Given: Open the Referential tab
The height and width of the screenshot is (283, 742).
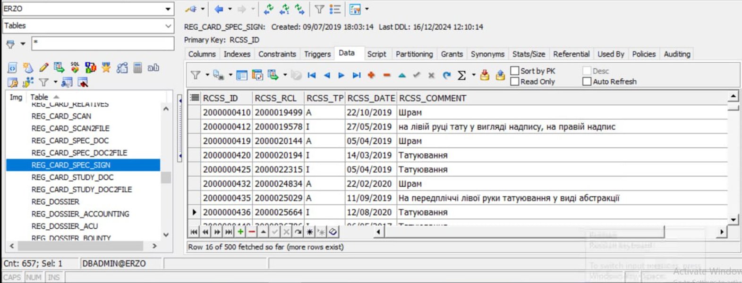Looking at the screenshot, I should pos(571,54).
